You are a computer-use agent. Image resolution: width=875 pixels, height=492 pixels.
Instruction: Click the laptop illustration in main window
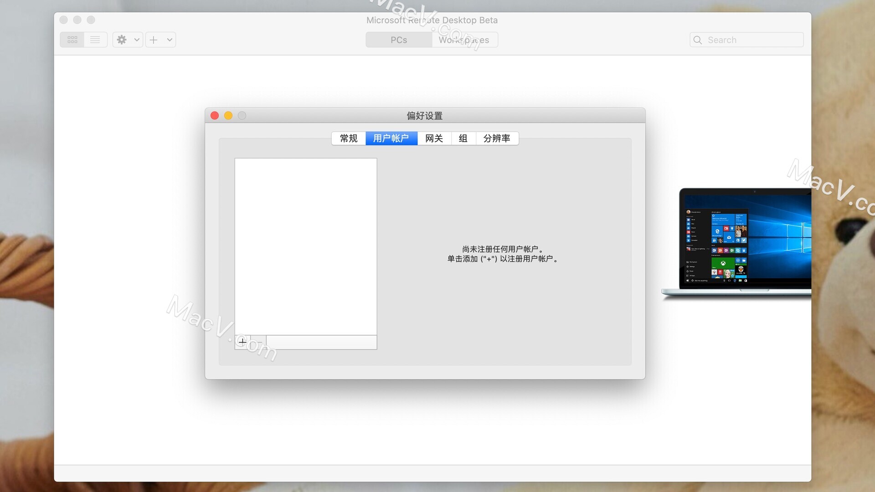[x=736, y=243]
